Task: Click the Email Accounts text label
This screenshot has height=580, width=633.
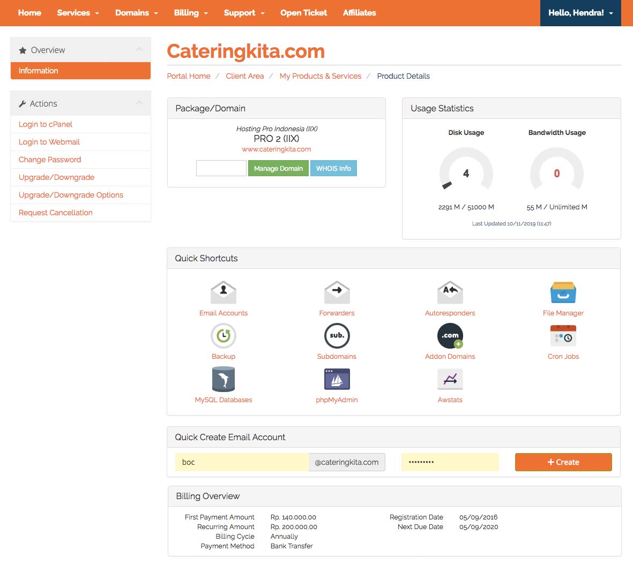Action: click(x=224, y=313)
